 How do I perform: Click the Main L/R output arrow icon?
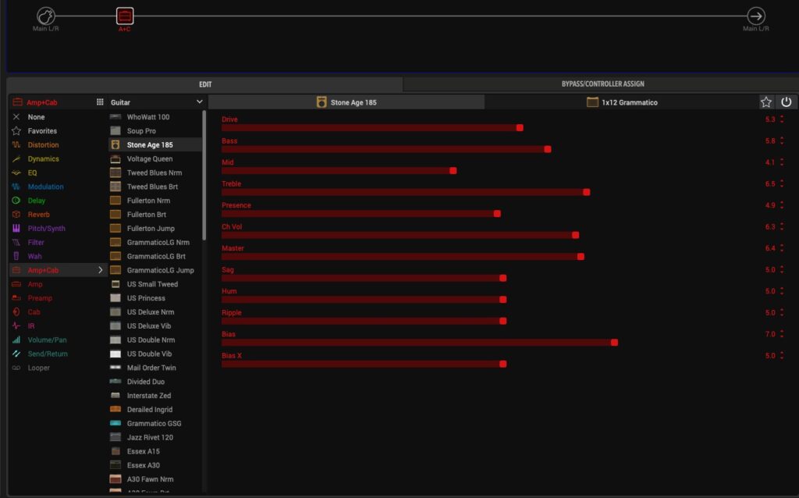click(x=755, y=16)
